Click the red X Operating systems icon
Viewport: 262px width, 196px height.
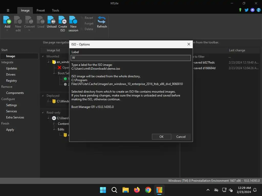click(59, 67)
